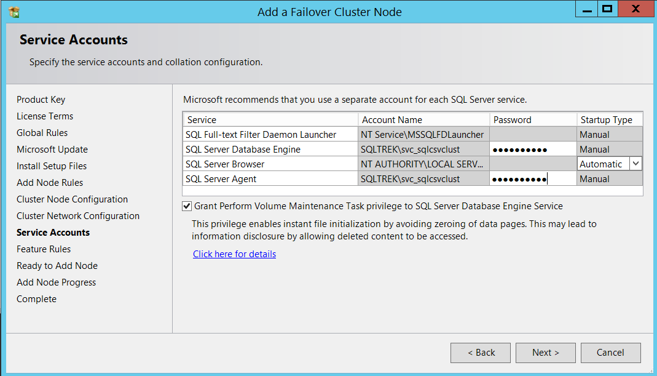Expand SQL Server Browser startup type dropdown
657x376 pixels.
coord(636,164)
